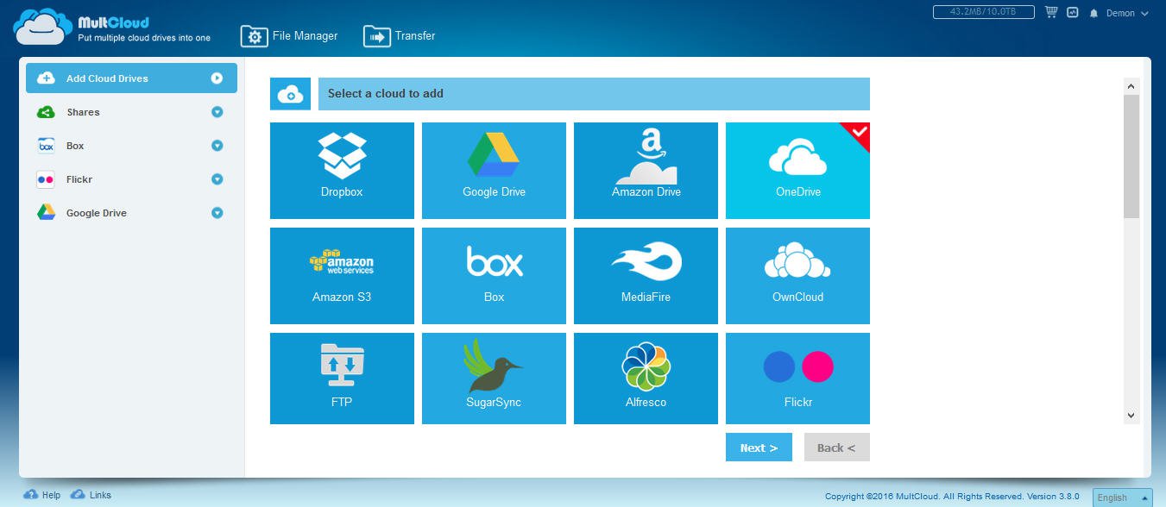Open the Links link
The height and width of the screenshot is (507, 1166).
[x=91, y=495]
